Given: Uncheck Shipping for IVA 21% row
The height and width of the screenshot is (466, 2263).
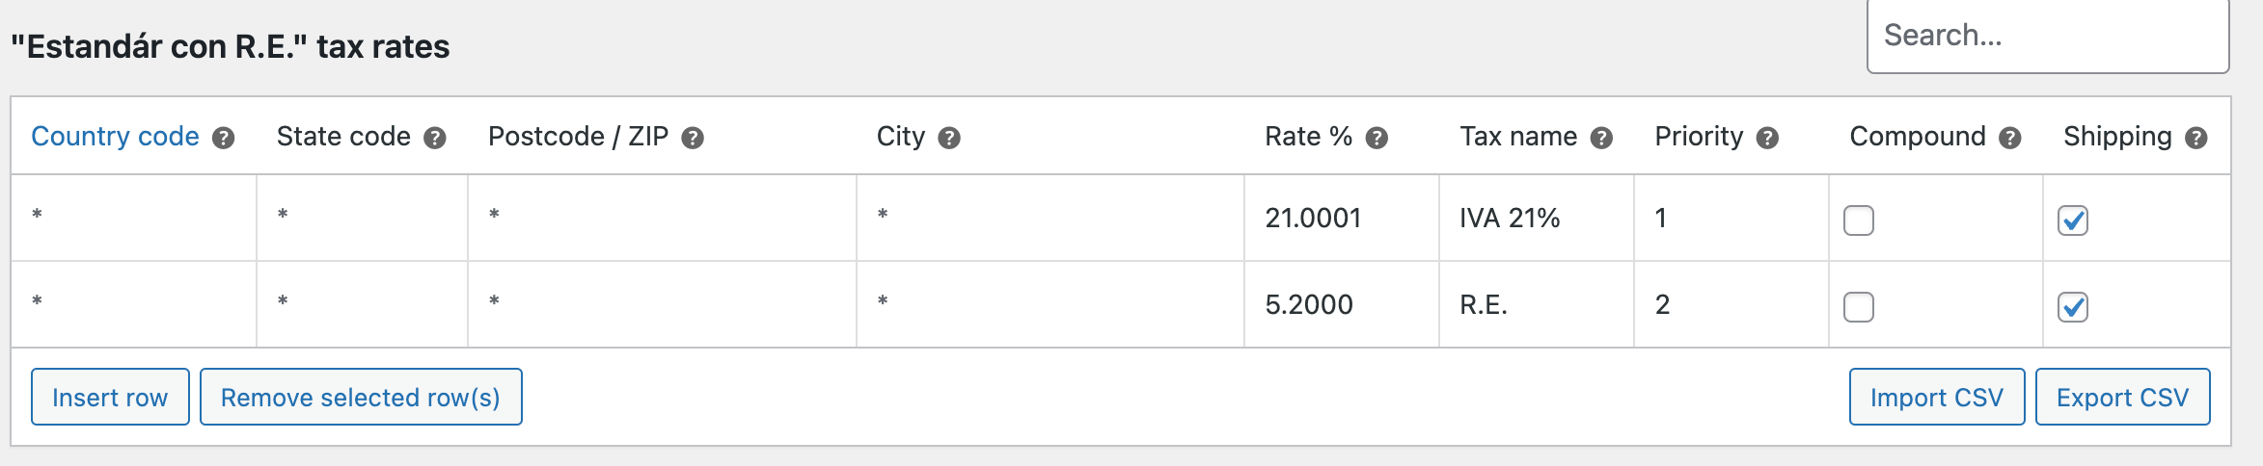Looking at the screenshot, I should click(x=2073, y=220).
